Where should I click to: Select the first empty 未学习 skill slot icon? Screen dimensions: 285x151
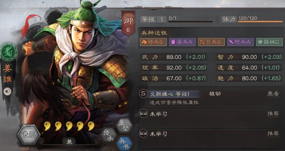pyautogui.click(x=143, y=114)
